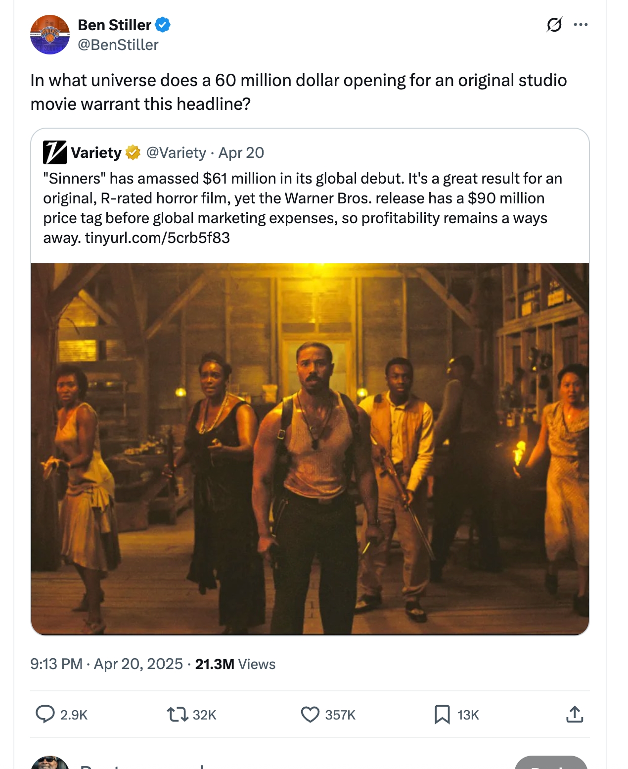Go to the @Variety handle
Viewport: 628px width, 769px height.
point(176,152)
